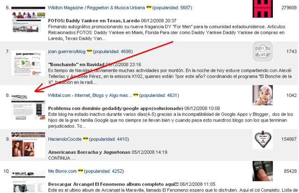Click popularidad: 4410 link
Screen dimensions: 299x193
(x=109, y=139)
